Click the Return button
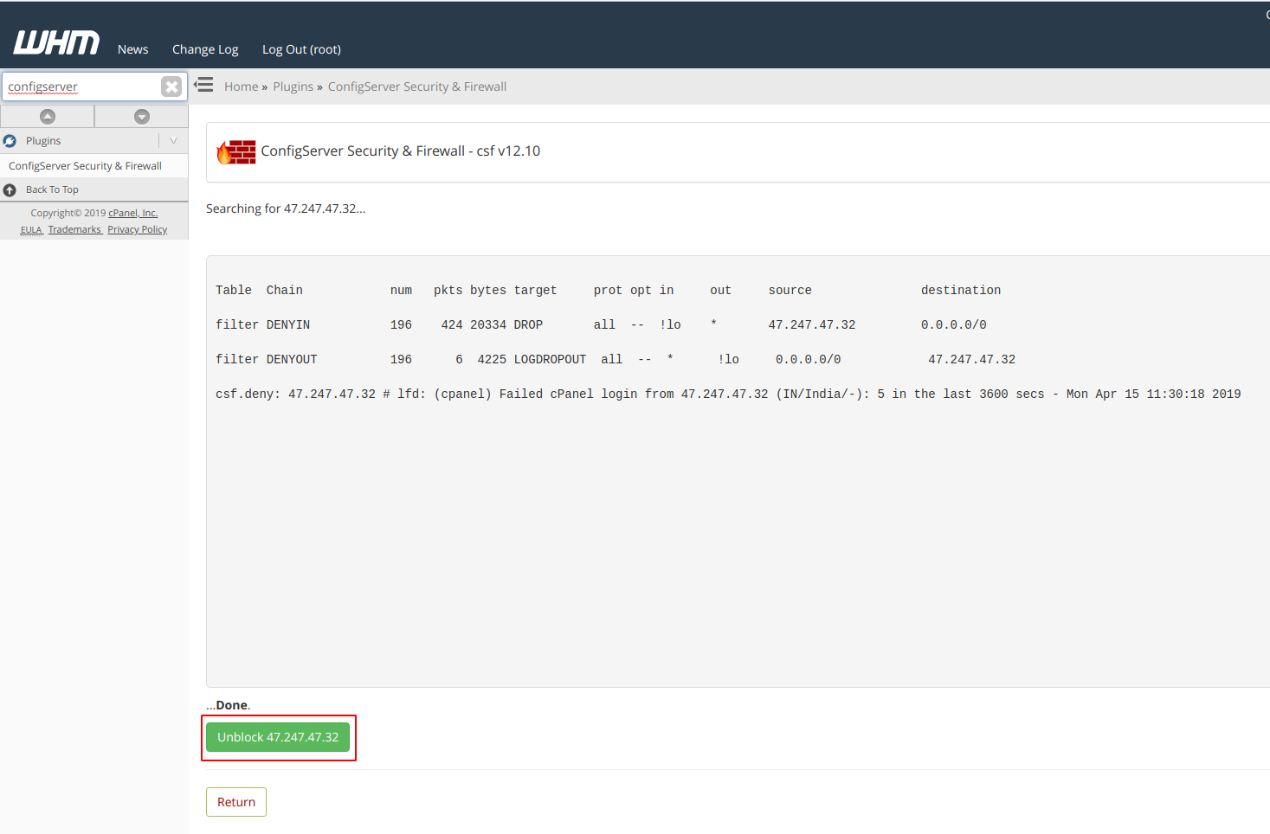 (x=235, y=801)
